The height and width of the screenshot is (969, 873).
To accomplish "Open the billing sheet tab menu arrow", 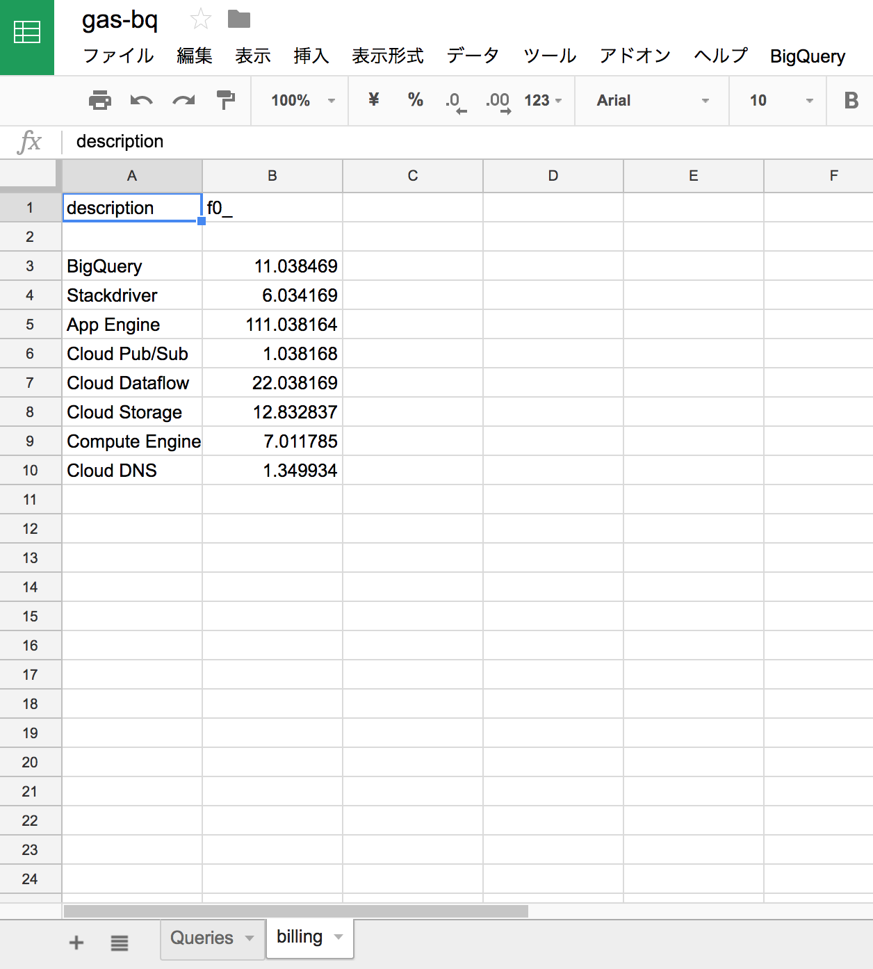I will pyautogui.click(x=338, y=936).
